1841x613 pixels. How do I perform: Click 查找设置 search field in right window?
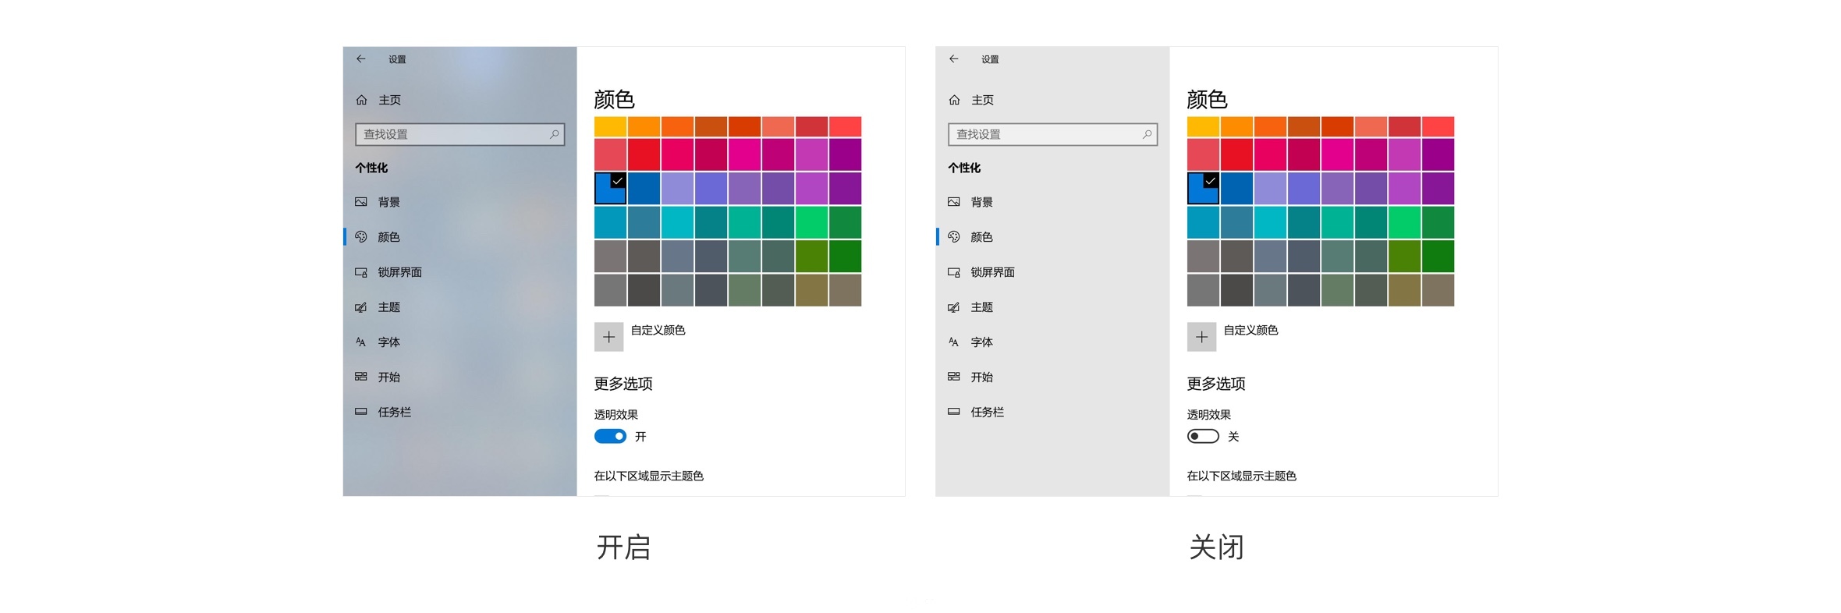[1053, 134]
